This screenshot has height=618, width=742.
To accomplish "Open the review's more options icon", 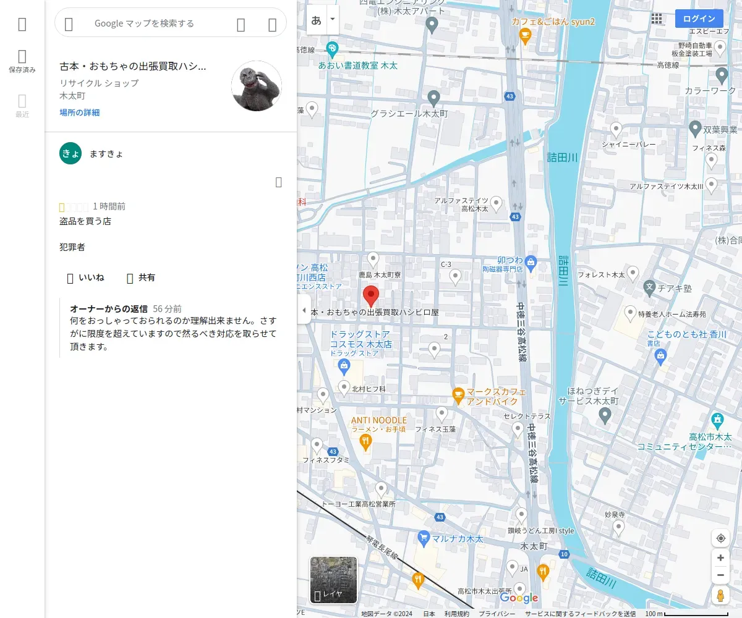I will click(279, 182).
